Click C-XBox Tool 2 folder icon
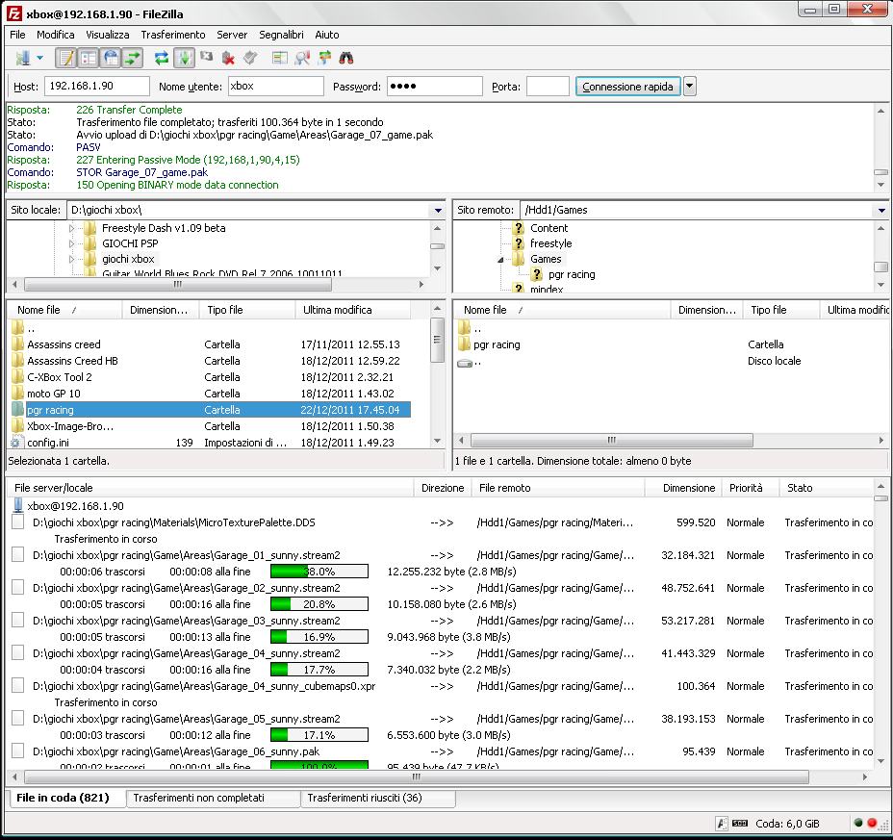 point(17,377)
